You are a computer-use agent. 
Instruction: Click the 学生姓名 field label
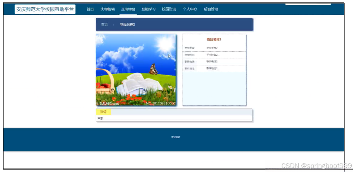pyautogui.click(x=190, y=55)
